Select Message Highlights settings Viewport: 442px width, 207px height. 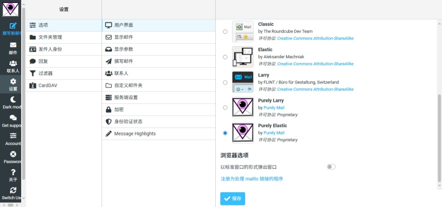[159, 134]
